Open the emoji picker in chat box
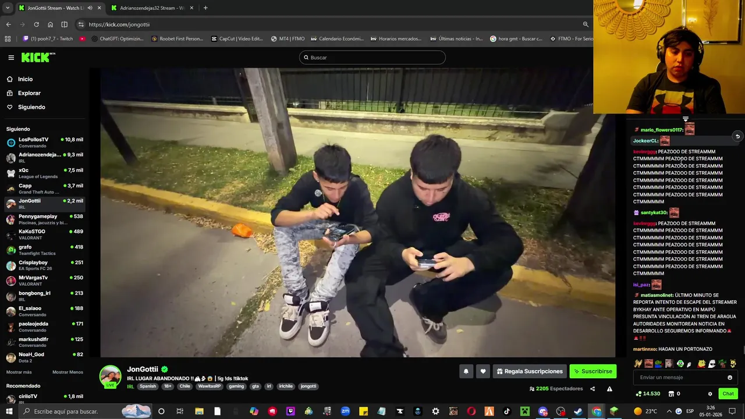 (x=730, y=377)
